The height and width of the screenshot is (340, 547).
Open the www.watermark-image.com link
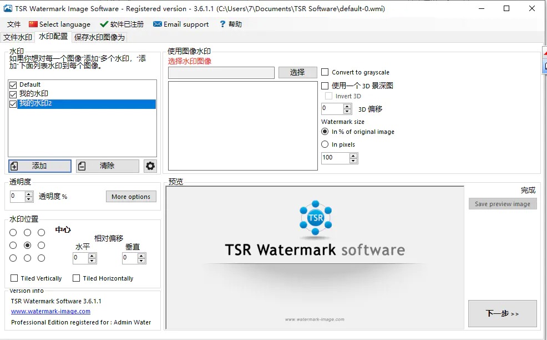[x=50, y=311]
